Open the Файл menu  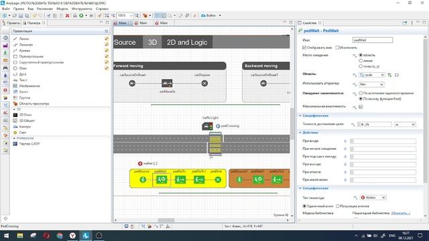tap(5, 9)
